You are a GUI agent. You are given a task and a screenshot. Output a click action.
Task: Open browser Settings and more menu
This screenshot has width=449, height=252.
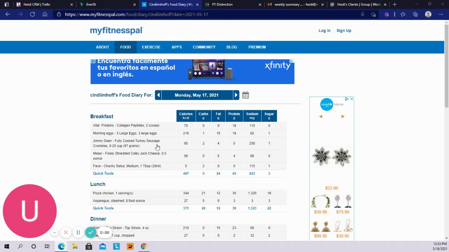coord(441,14)
